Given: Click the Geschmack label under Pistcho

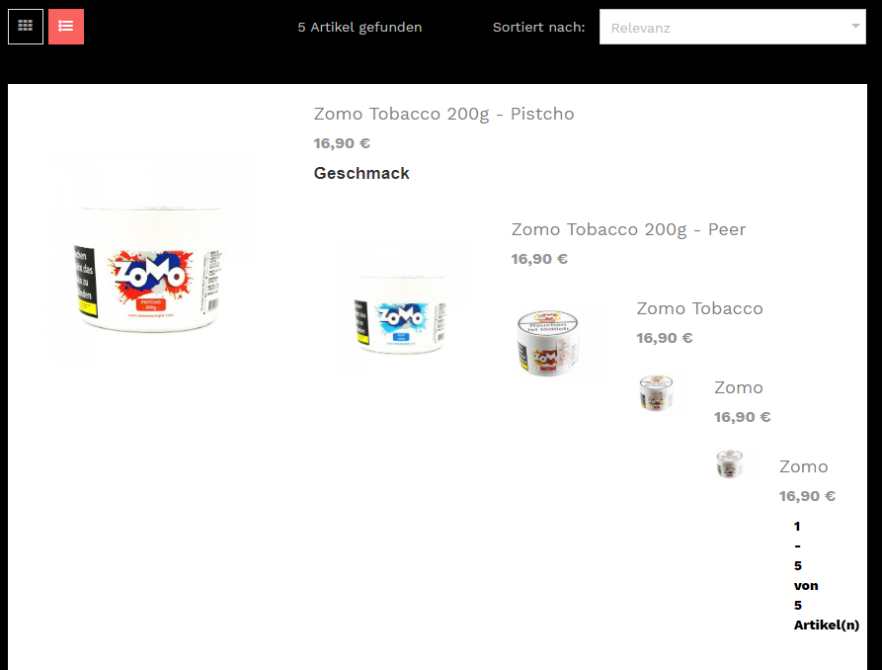Looking at the screenshot, I should (361, 173).
